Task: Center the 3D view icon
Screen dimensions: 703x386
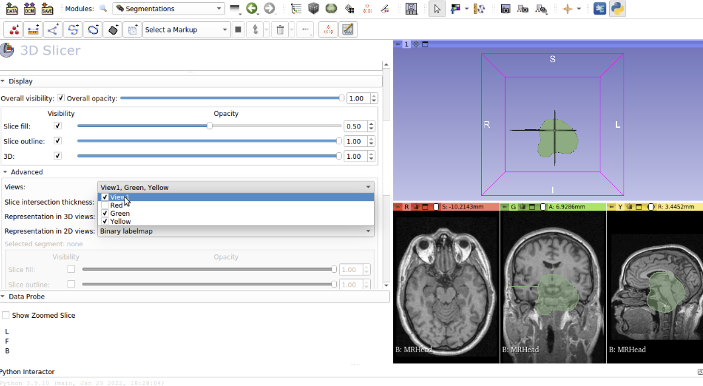Action: tap(416, 44)
